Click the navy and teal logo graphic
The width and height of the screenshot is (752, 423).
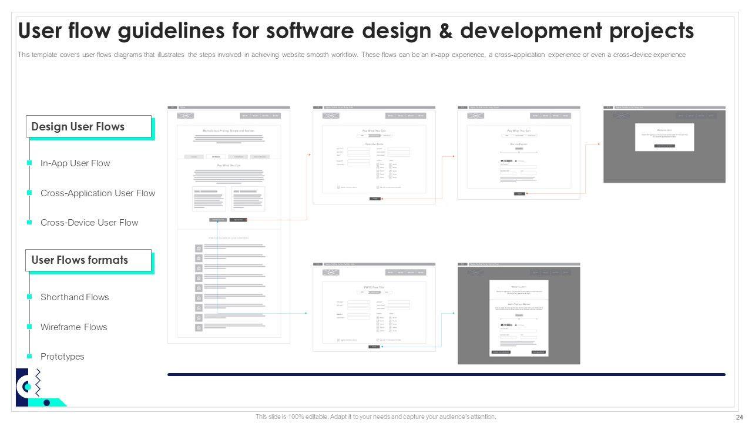(40, 387)
